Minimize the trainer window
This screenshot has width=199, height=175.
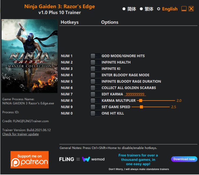click(x=184, y=9)
